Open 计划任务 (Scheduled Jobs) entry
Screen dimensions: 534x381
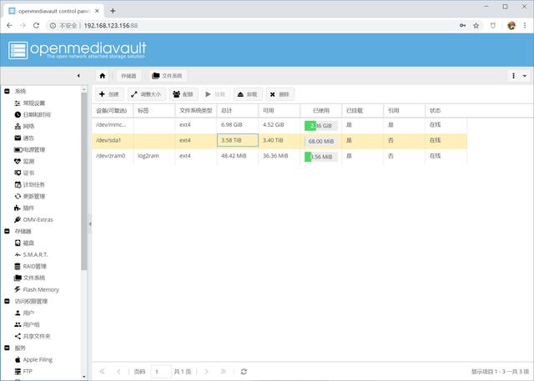[x=30, y=185]
